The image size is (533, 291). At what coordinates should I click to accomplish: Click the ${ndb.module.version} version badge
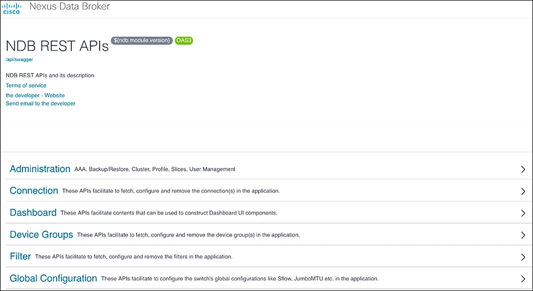click(142, 40)
